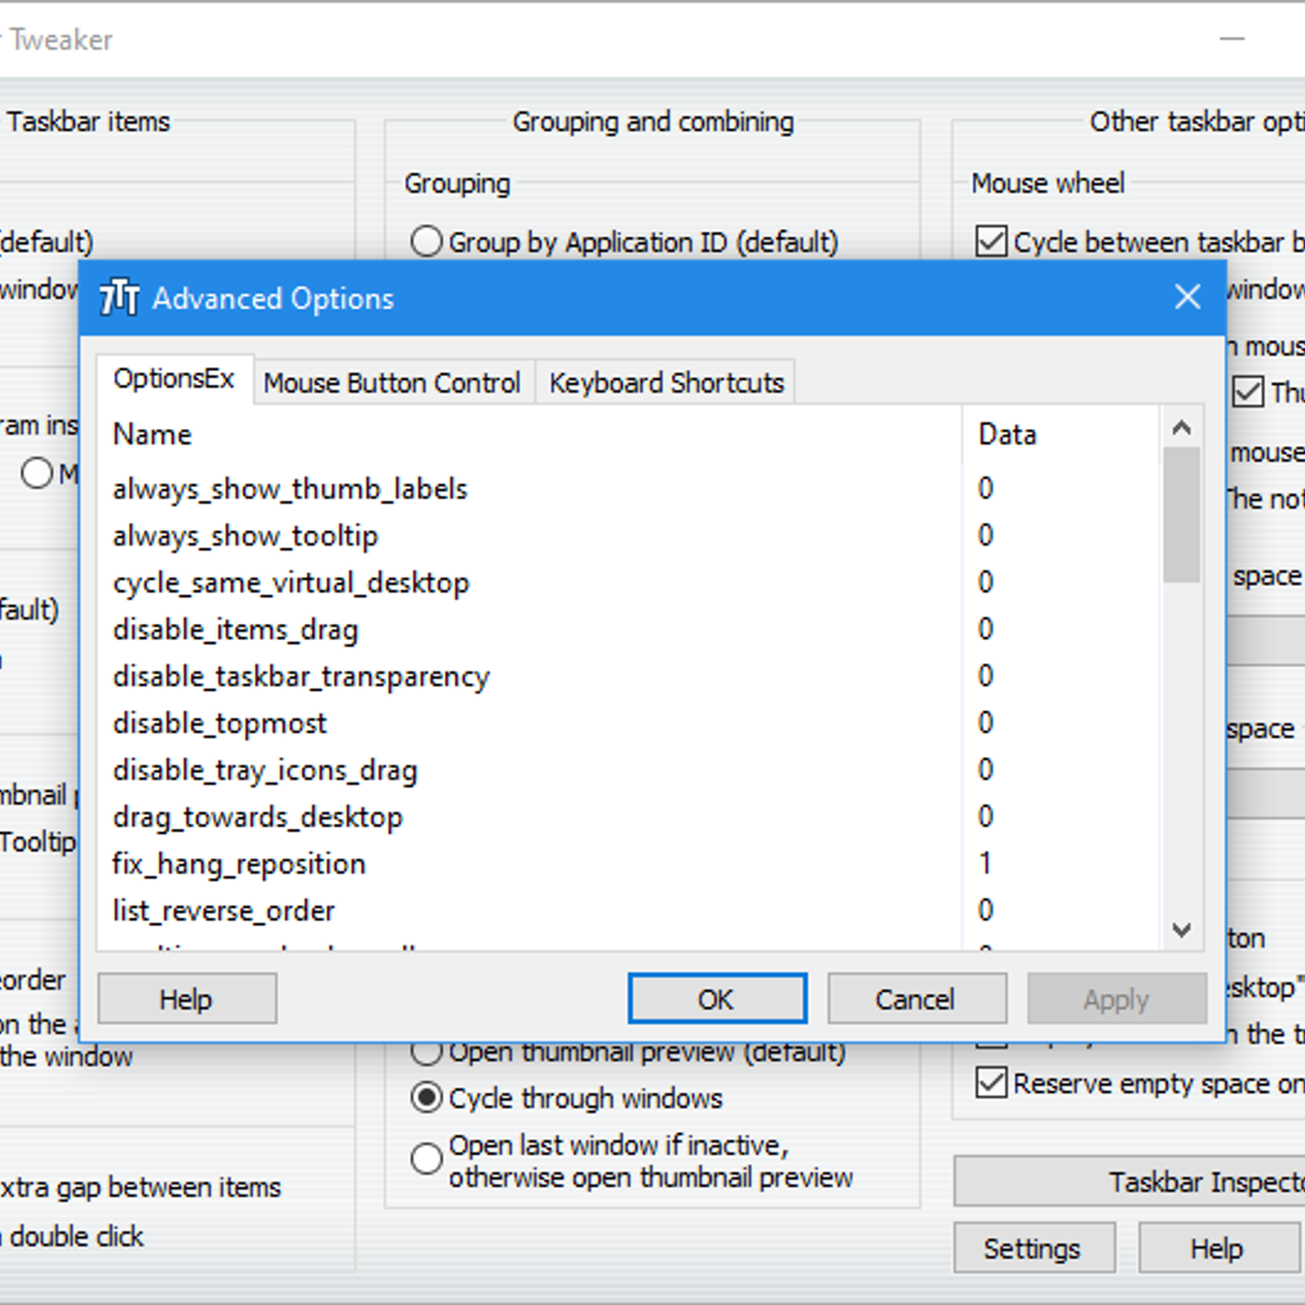Click the OK button
Screen dimensions: 1305x1305
[716, 998]
